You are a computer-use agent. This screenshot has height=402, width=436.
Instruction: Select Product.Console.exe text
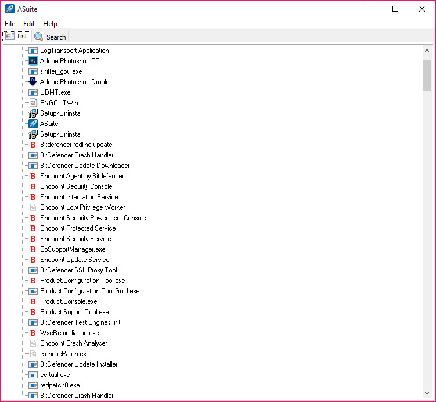69,301
